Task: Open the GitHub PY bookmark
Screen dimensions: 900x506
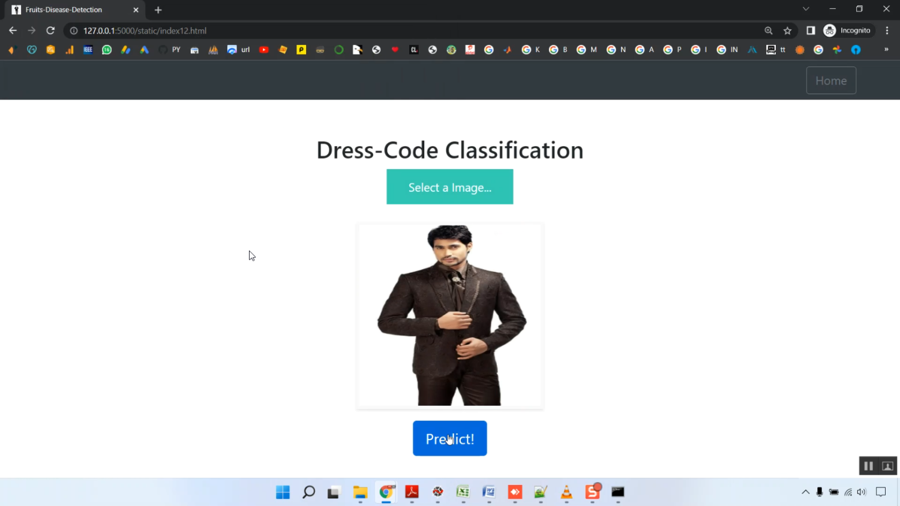Action: click(170, 50)
